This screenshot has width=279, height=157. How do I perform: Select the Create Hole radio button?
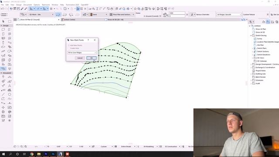tap(69, 48)
